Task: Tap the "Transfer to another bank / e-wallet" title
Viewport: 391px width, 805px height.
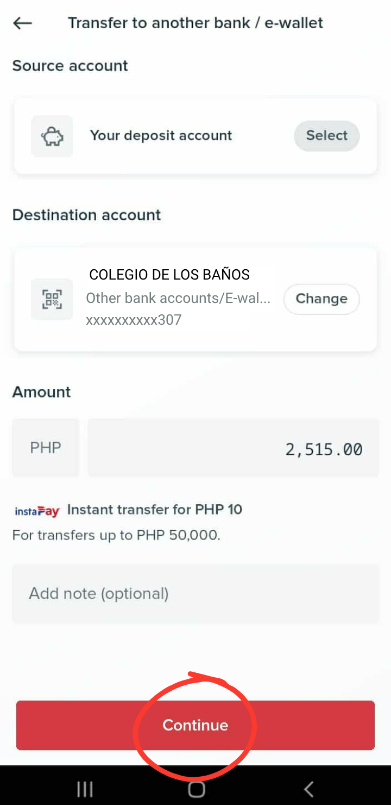Action: click(x=195, y=23)
